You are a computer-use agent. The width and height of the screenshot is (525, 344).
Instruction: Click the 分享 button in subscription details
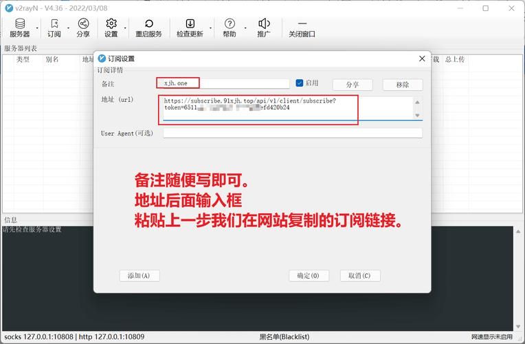[x=353, y=85]
